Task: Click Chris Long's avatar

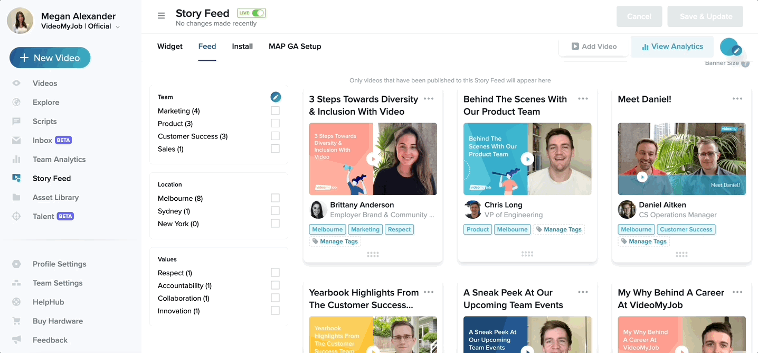Action: pyautogui.click(x=472, y=209)
